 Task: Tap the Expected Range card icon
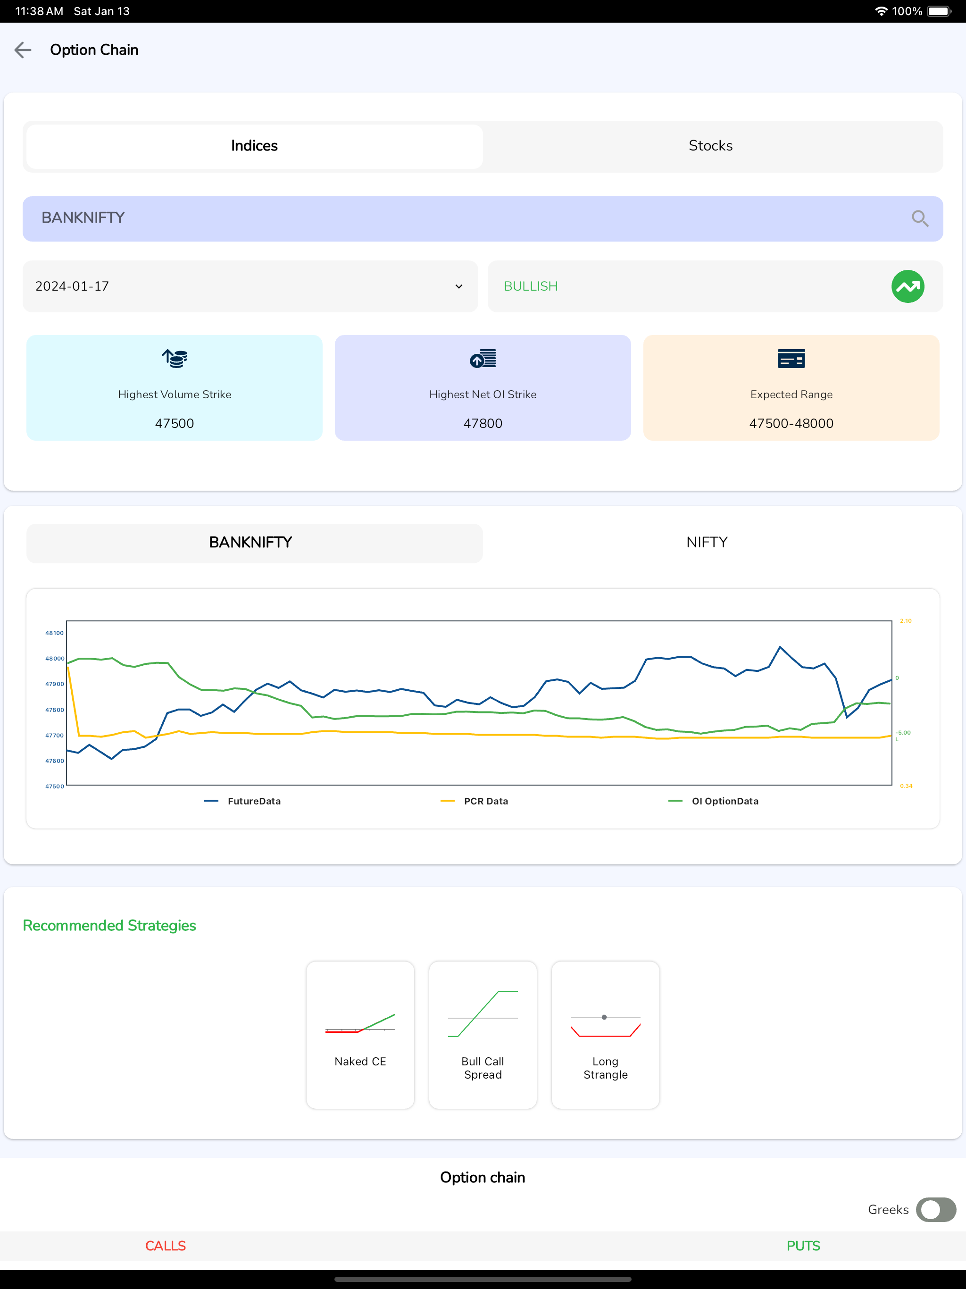(x=791, y=359)
